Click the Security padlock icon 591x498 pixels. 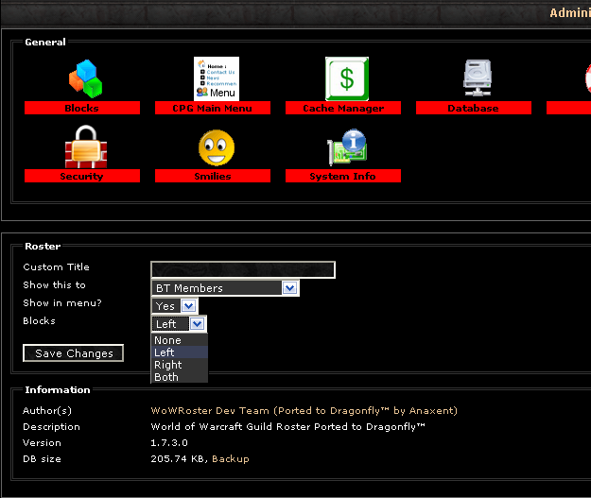[x=82, y=147]
